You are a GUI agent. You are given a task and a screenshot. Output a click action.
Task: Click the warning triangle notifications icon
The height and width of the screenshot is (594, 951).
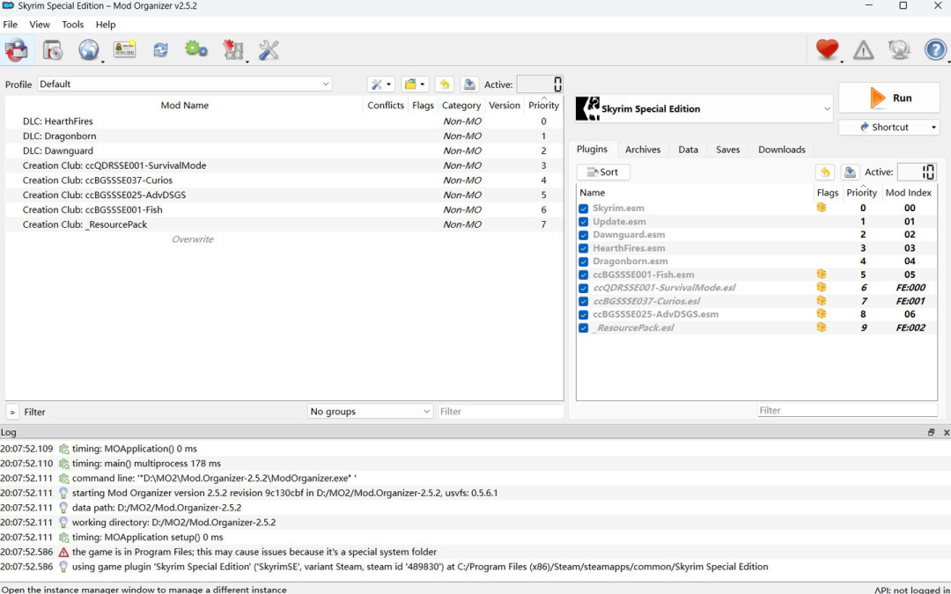pos(863,49)
